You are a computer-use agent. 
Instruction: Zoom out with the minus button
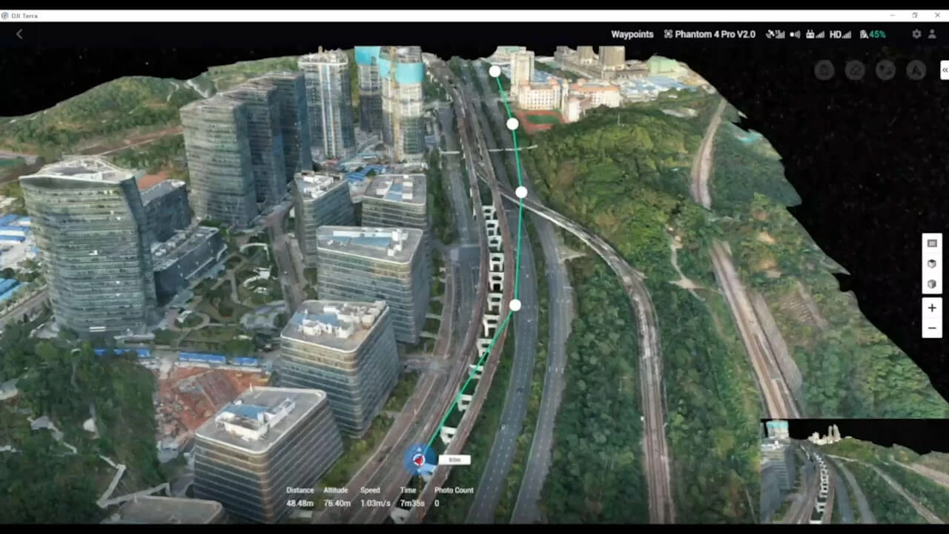tap(932, 328)
